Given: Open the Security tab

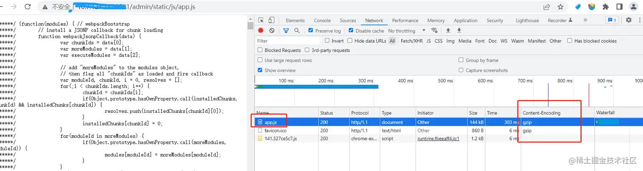Looking at the screenshot, I should coord(495,20).
